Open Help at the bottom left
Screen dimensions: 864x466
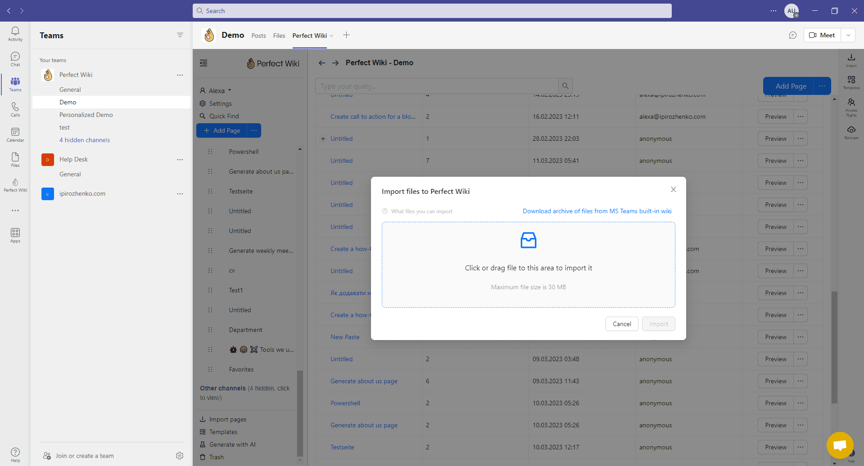pos(15,455)
